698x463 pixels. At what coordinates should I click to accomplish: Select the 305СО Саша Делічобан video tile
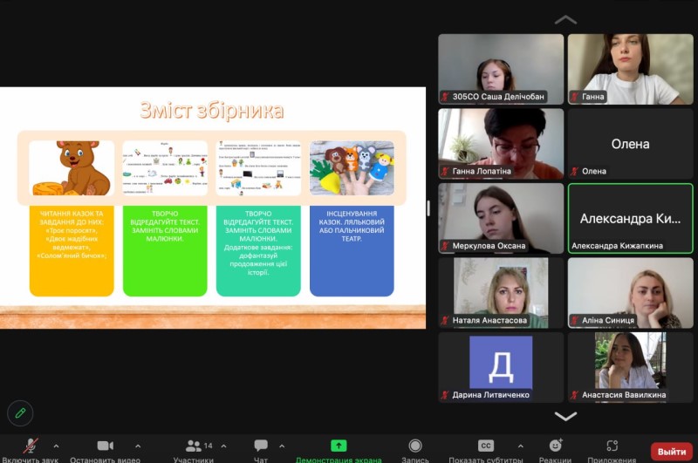501,69
